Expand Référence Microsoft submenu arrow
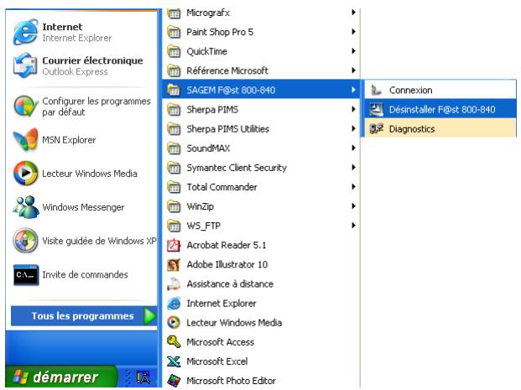This screenshot has width=521, height=390. [x=353, y=70]
